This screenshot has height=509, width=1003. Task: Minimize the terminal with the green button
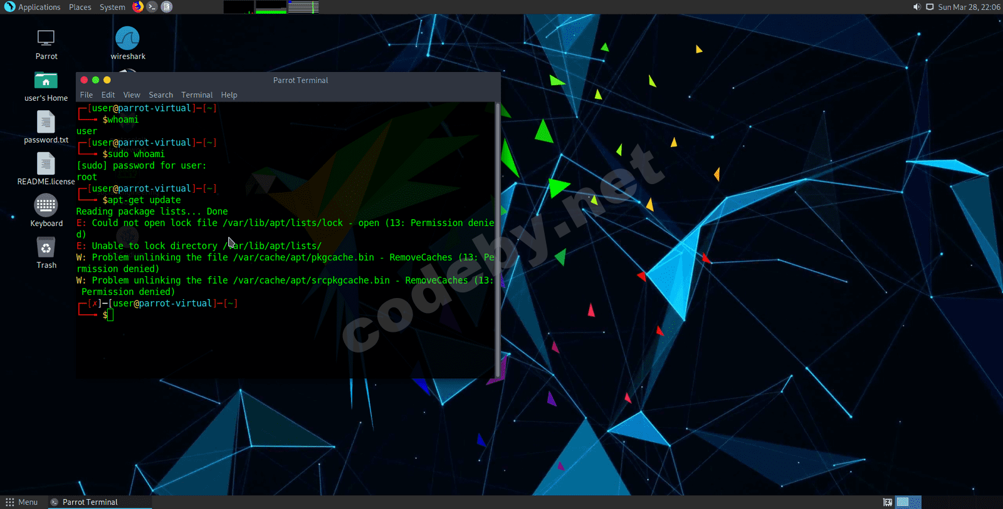coord(95,80)
